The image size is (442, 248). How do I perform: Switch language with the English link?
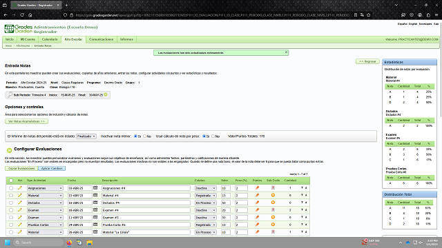pos(413,24)
